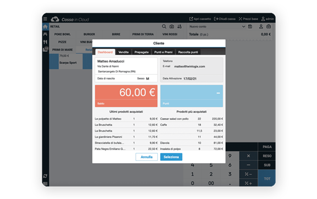Viewport: 317px width, 199px height.
Task: Click Apri cassetto in top bar
Action: pyautogui.click(x=200, y=19)
